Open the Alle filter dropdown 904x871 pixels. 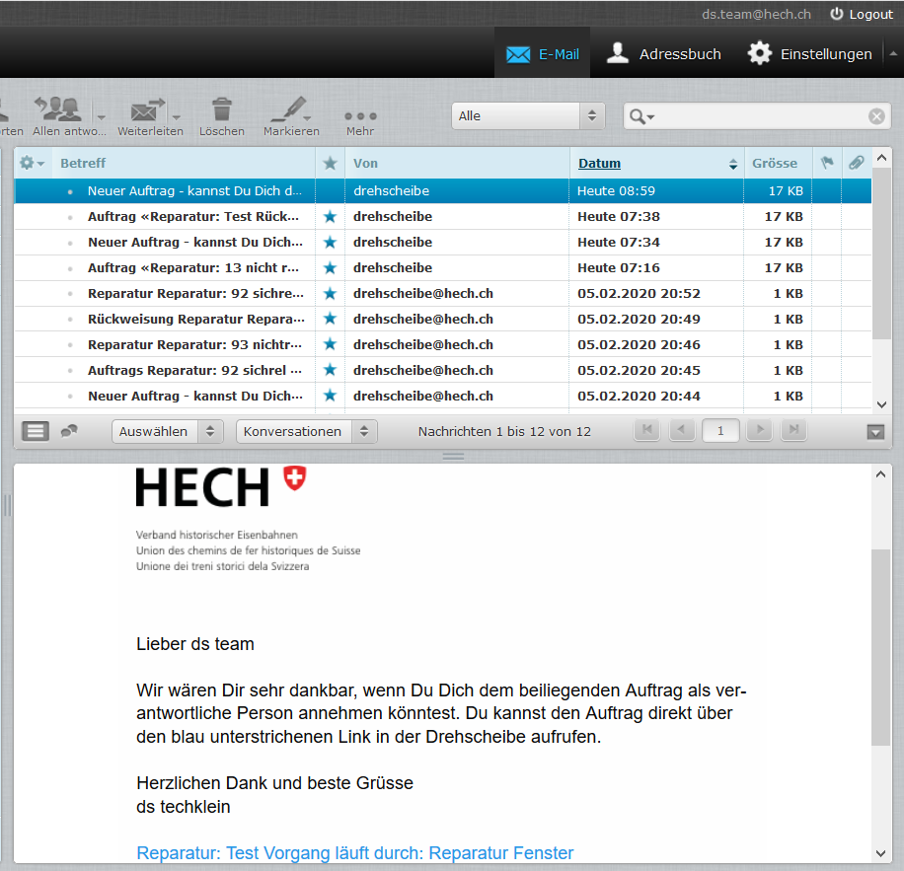(528, 115)
